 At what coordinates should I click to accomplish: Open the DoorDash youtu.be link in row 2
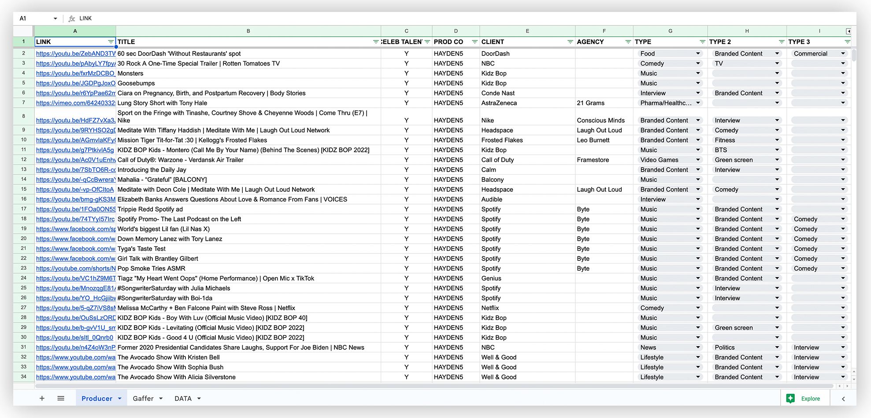[x=76, y=54]
